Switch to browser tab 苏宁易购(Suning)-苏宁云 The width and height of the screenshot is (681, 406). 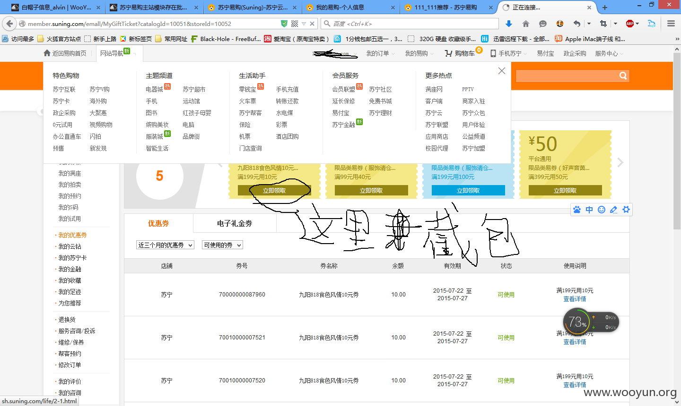click(x=252, y=8)
